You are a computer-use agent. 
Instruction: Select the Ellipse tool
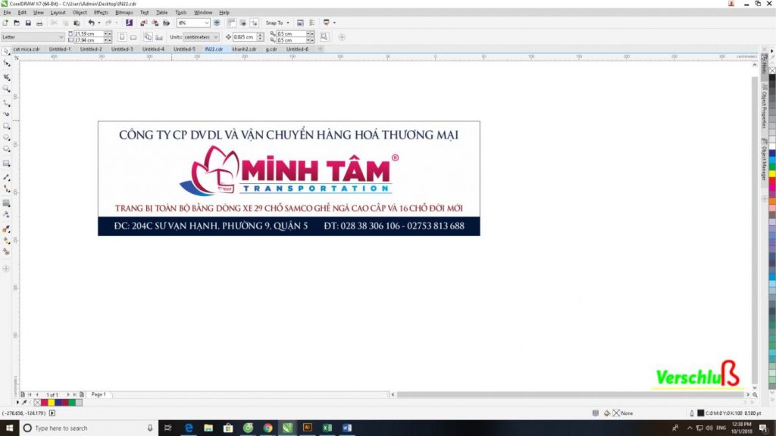6,138
